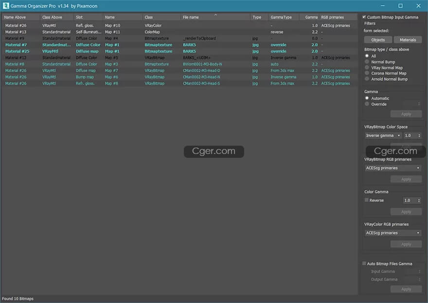
Task: Click file name CMan0002-M3-Head-S
Action: (201, 83)
